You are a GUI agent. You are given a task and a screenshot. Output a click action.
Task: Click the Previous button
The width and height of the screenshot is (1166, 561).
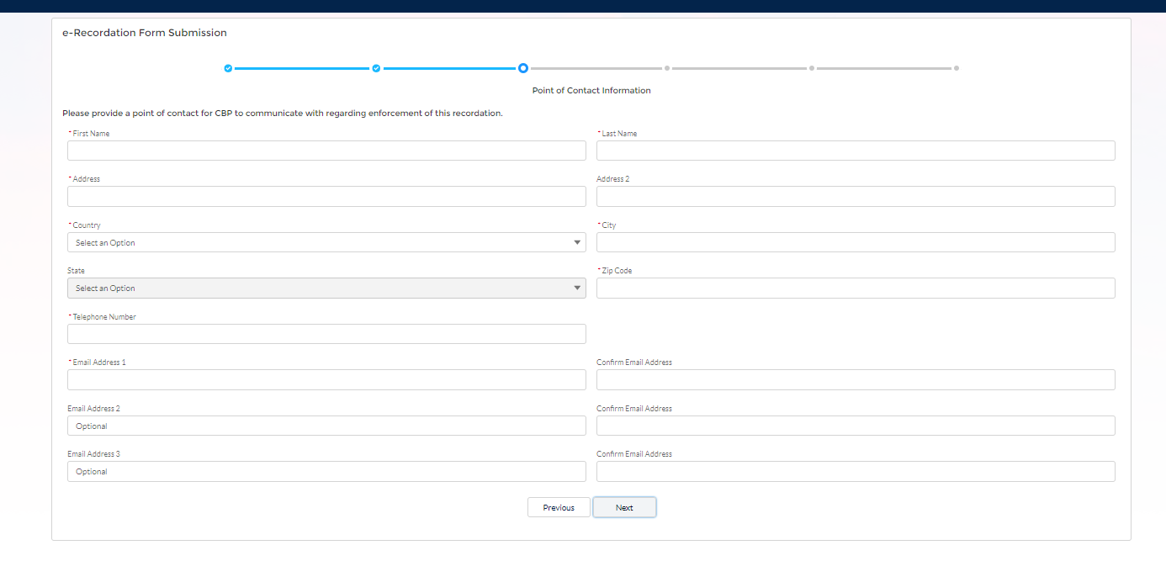pos(559,508)
